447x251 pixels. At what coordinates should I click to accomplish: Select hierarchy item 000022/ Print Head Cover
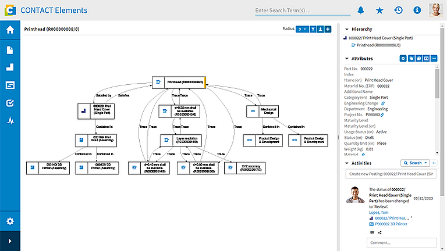(x=381, y=38)
